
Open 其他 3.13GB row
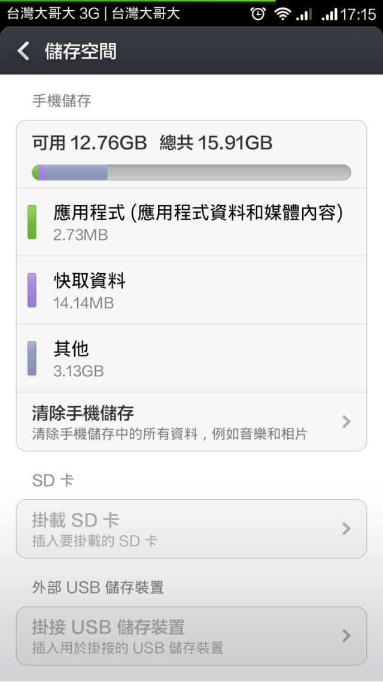click(191, 358)
